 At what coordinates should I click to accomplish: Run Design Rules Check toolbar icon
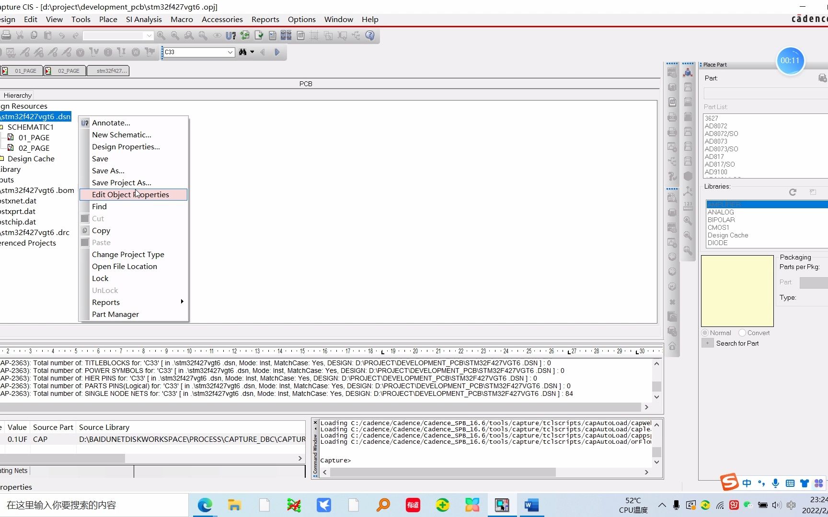click(x=259, y=35)
